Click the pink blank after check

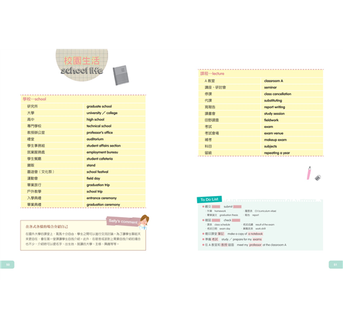[236, 220]
